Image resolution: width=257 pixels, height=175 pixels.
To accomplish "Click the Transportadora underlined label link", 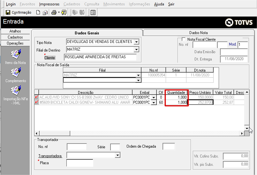I will (x=50, y=156).
